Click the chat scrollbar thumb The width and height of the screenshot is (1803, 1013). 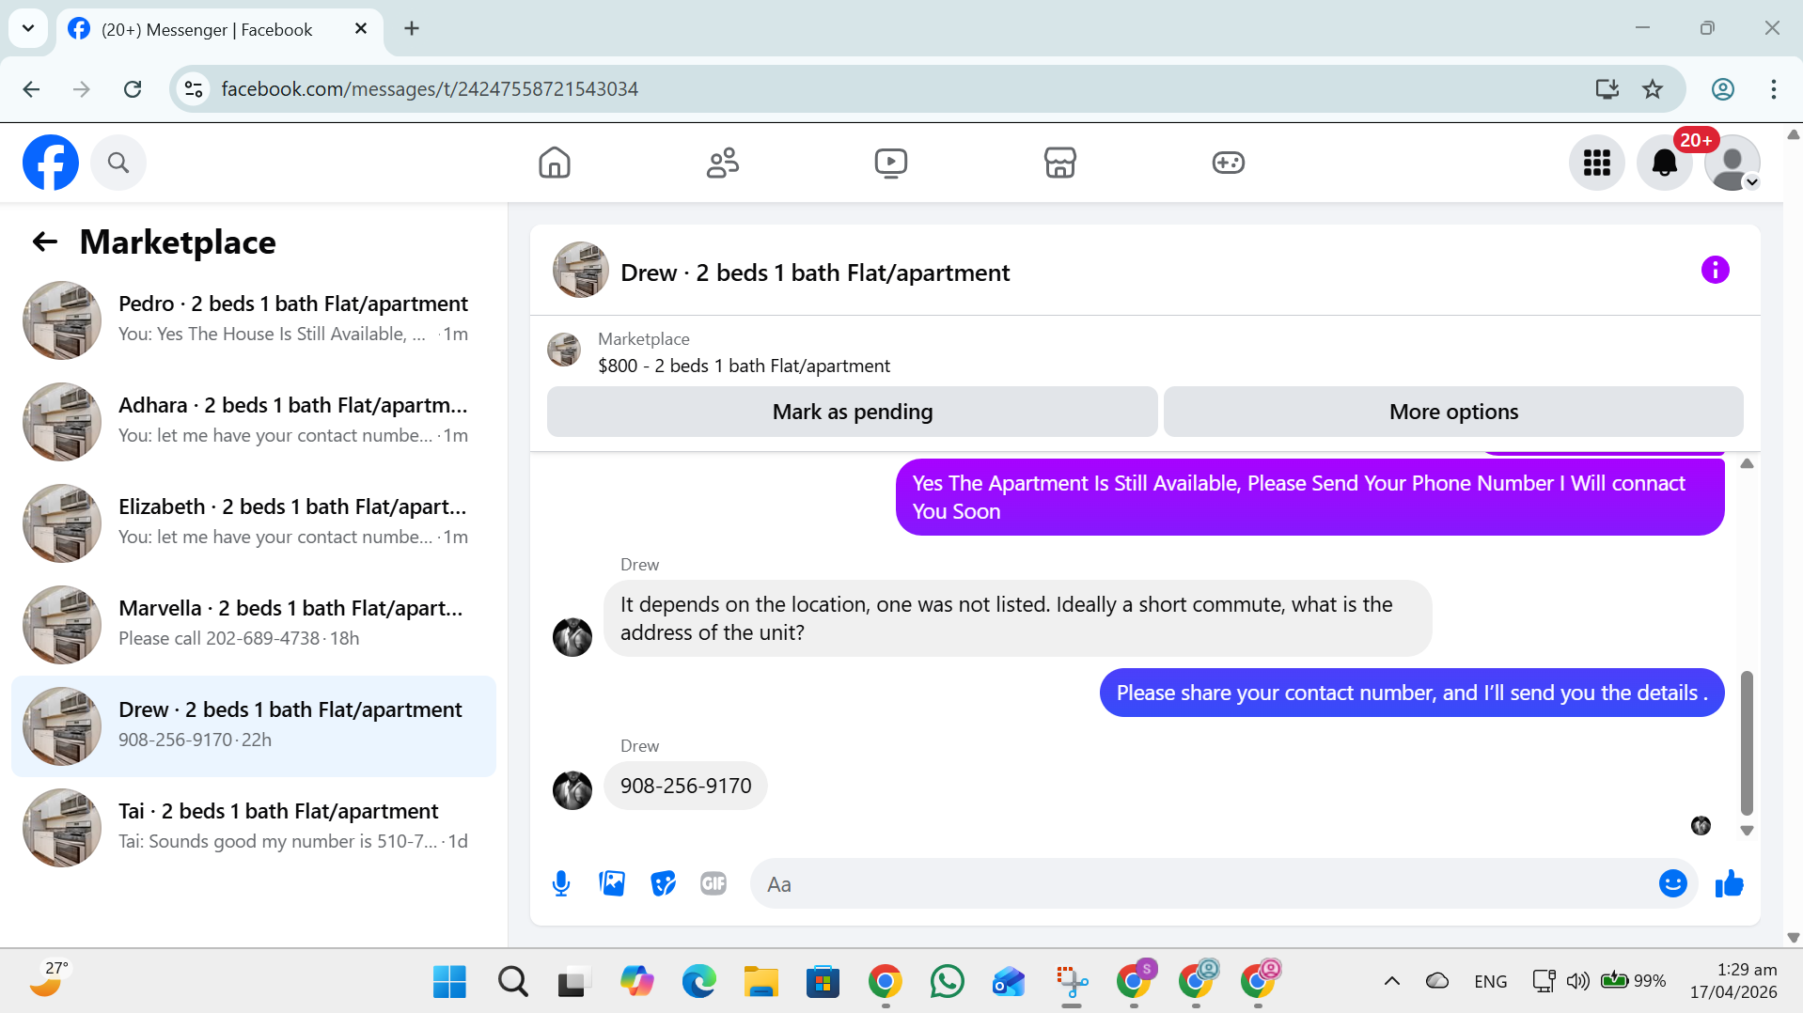point(1747,742)
